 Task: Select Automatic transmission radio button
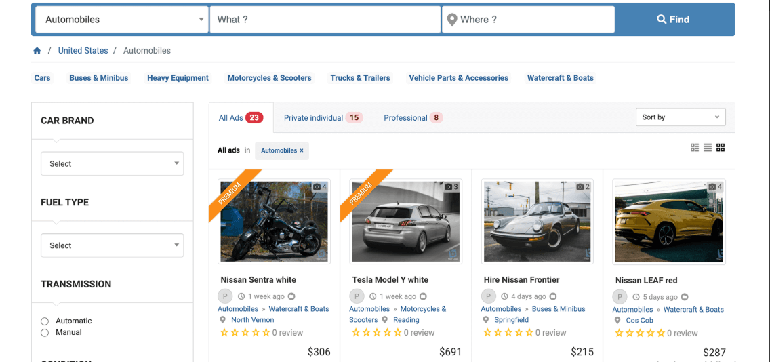click(x=45, y=321)
